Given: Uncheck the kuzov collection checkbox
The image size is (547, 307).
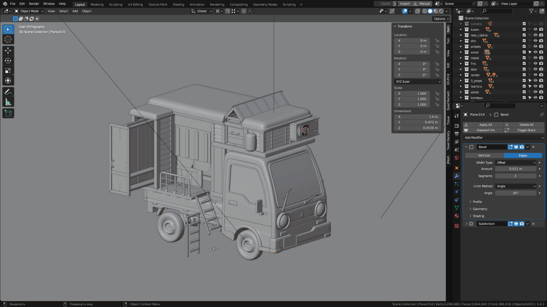Looking at the screenshot, I should 524,29.
